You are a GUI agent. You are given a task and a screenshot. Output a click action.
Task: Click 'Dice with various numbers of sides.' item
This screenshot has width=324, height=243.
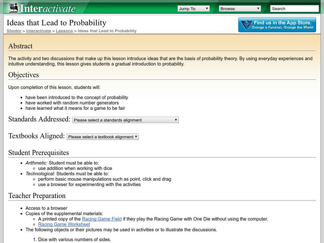(75, 240)
